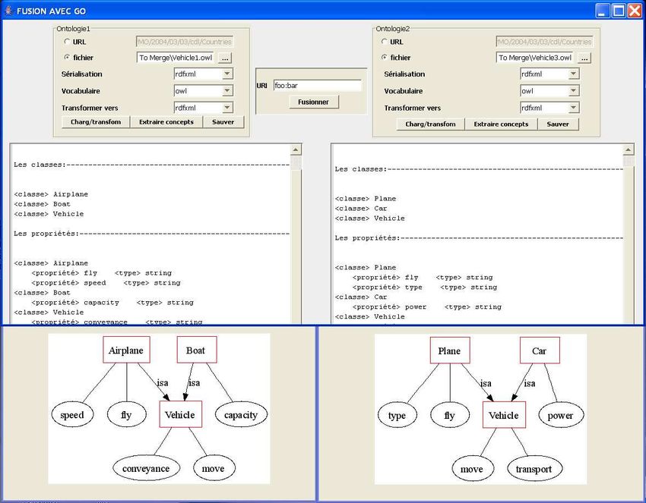Click the power property ellipse
The width and height of the screenshot is (646, 503).
[561, 416]
